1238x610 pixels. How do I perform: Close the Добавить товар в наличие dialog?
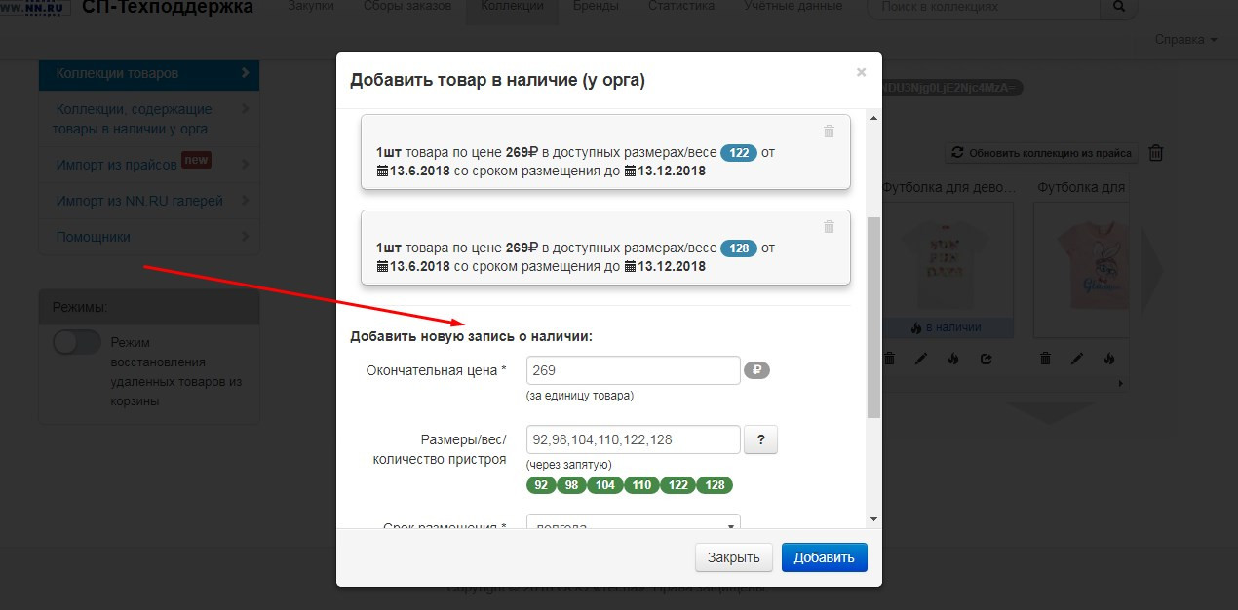[861, 72]
